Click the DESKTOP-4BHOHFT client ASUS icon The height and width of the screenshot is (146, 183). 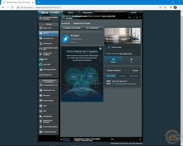click(x=109, y=82)
